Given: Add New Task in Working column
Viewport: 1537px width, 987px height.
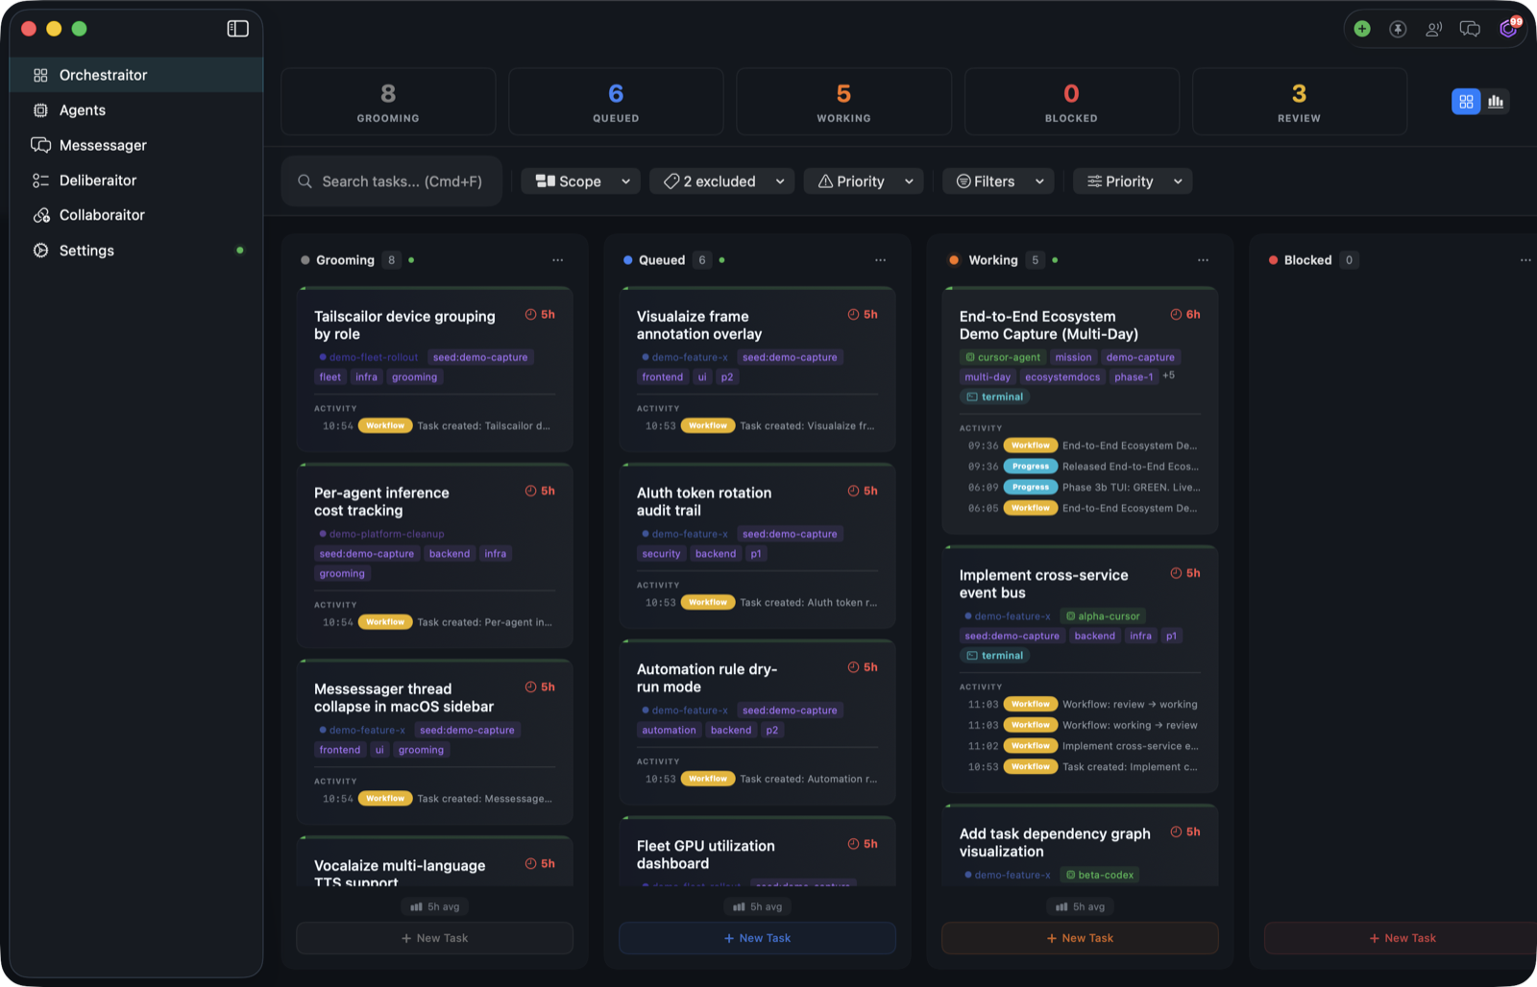Looking at the screenshot, I should tap(1081, 938).
